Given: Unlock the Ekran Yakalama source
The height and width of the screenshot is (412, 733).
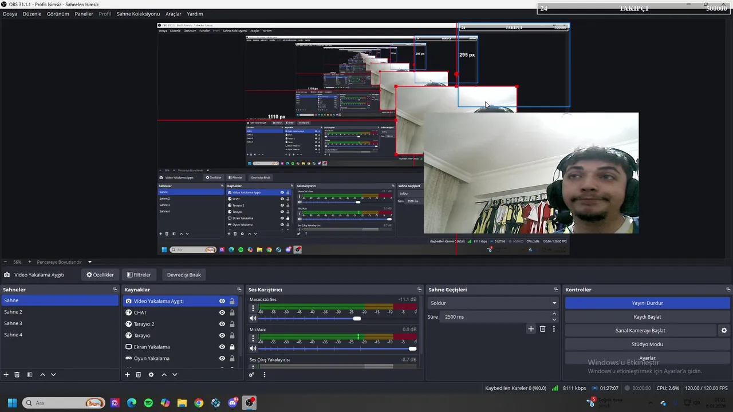Looking at the screenshot, I should (x=232, y=347).
